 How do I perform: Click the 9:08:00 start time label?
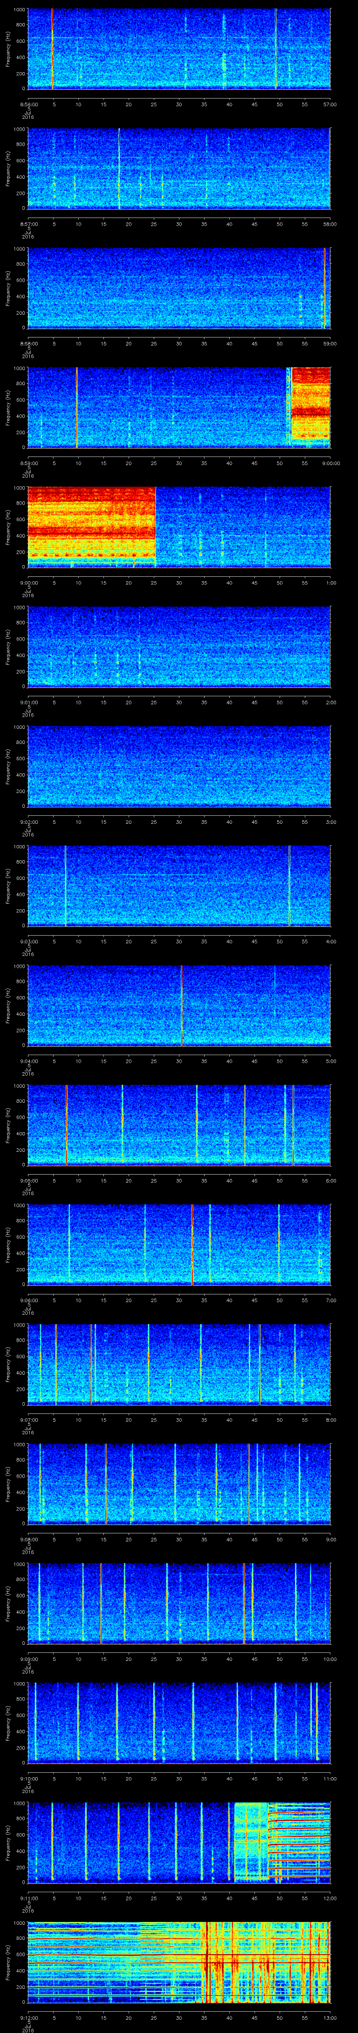(x=28, y=1540)
